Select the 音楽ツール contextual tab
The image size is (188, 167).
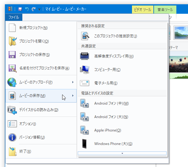pos(165,9)
